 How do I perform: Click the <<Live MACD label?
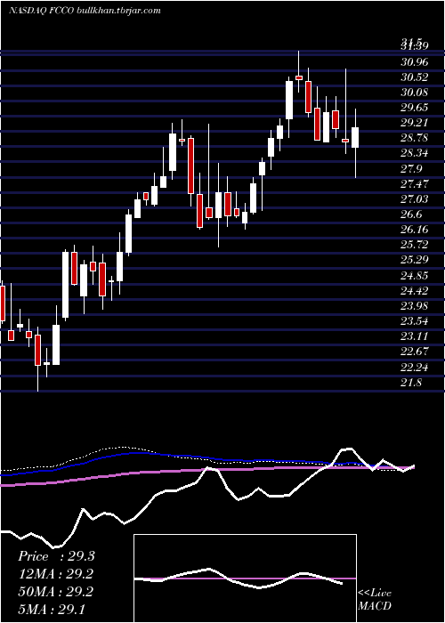point(375,600)
